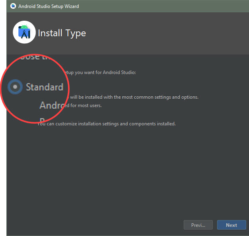Click the Android Studio logo in header
This screenshot has width=249, height=236.
[x=24, y=33]
